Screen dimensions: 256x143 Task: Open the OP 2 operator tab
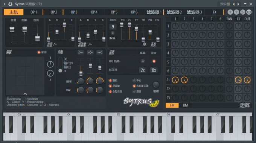pos(54,12)
